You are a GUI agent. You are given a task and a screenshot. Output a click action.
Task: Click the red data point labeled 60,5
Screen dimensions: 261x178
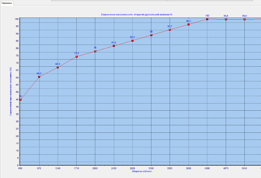click(39, 77)
